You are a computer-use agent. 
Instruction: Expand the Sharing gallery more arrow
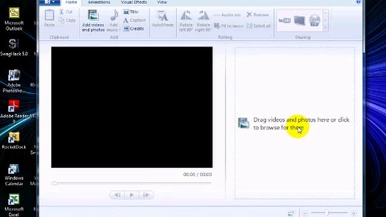[x=326, y=28]
